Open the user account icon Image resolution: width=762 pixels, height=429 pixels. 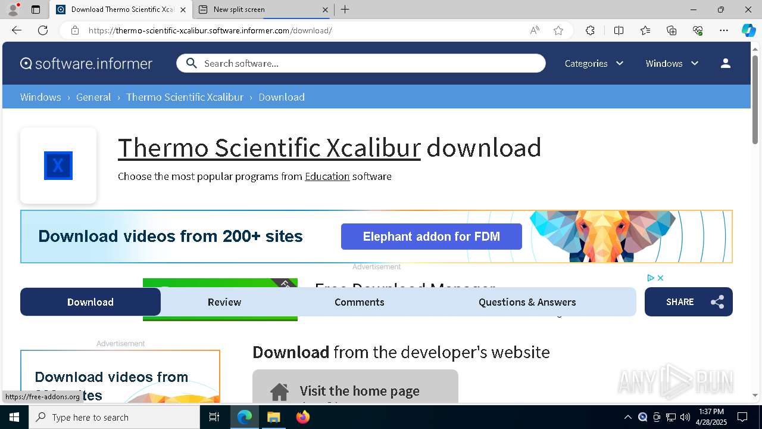[725, 63]
